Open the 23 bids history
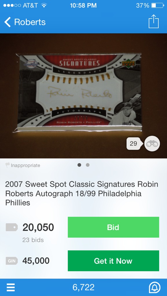The width and height of the screenshot is (167, 296). click(x=33, y=240)
